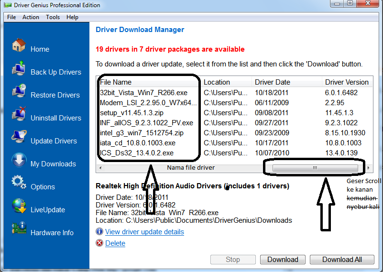Click the blue info icon beside update details

coord(99,231)
